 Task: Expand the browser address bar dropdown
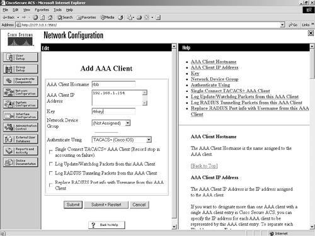point(283,25)
